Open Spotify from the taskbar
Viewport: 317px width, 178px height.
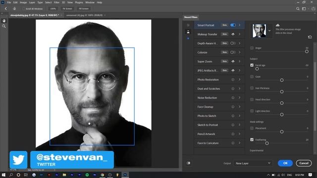pyautogui.click(x=87, y=175)
